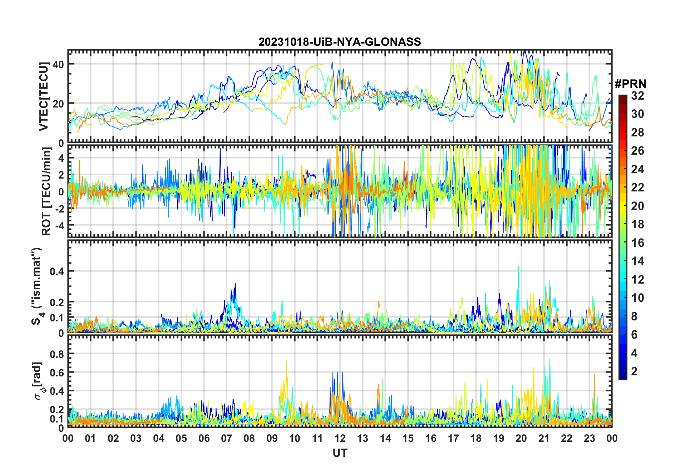Click the dark blue bottom of PRN colorbar

click(x=623, y=376)
